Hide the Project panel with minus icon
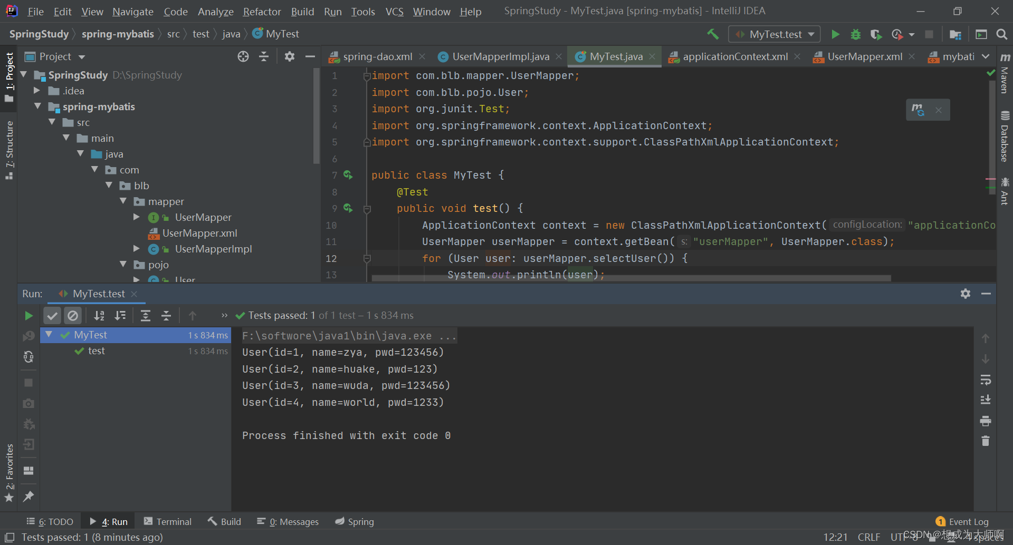This screenshot has width=1013, height=545. (x=310, y=56)
